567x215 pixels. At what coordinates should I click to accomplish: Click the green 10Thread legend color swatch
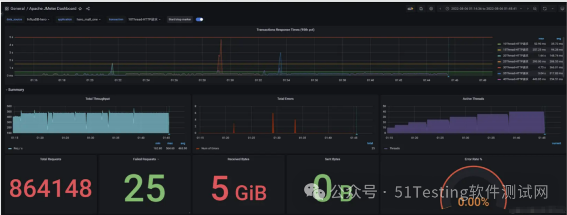tap(499, 44)
